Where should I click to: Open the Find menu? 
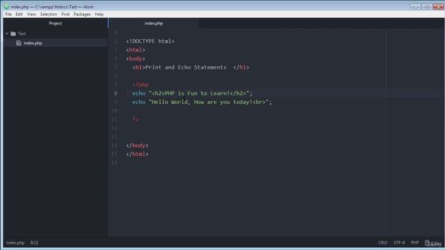coord(65,14)
